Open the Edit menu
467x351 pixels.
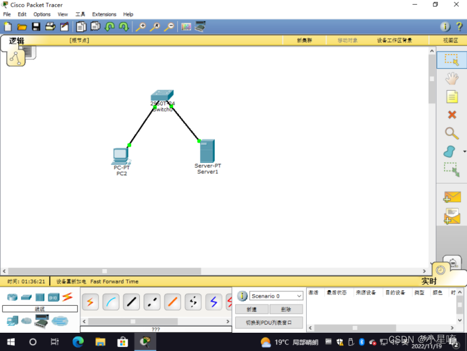click(x=22, y=14)
